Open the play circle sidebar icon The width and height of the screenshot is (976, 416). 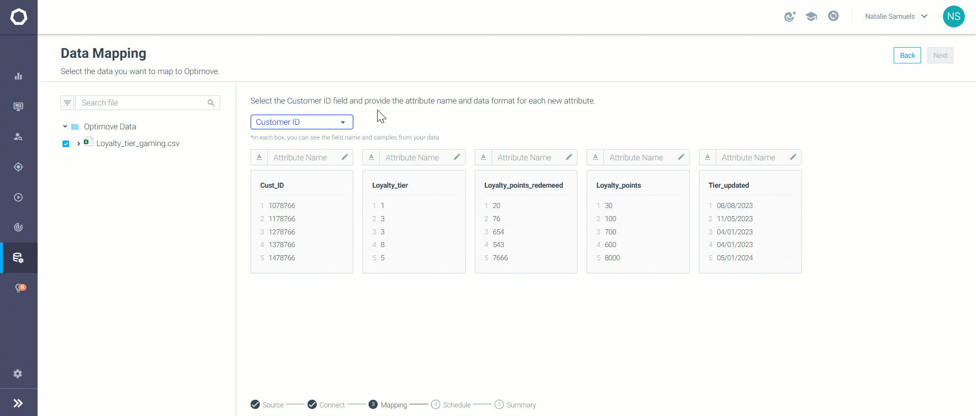click(x=18, y=197)
